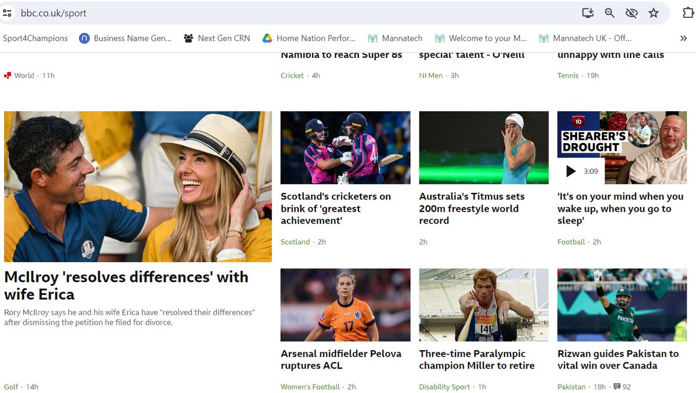Open the Golf section tag

pyautogui.click(x=11, y=387)
